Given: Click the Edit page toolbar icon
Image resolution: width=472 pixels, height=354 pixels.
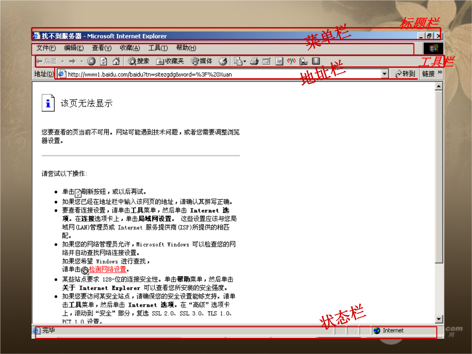Looking at the screenshot, I should coord(267,62).
